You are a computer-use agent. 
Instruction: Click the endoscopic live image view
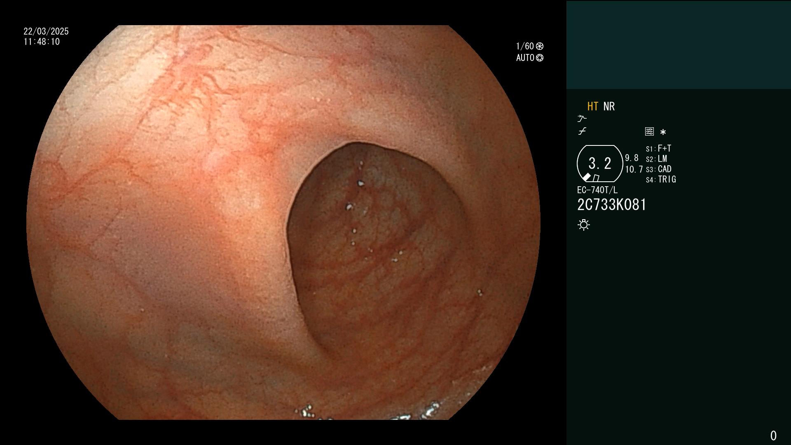coord(283,222)
